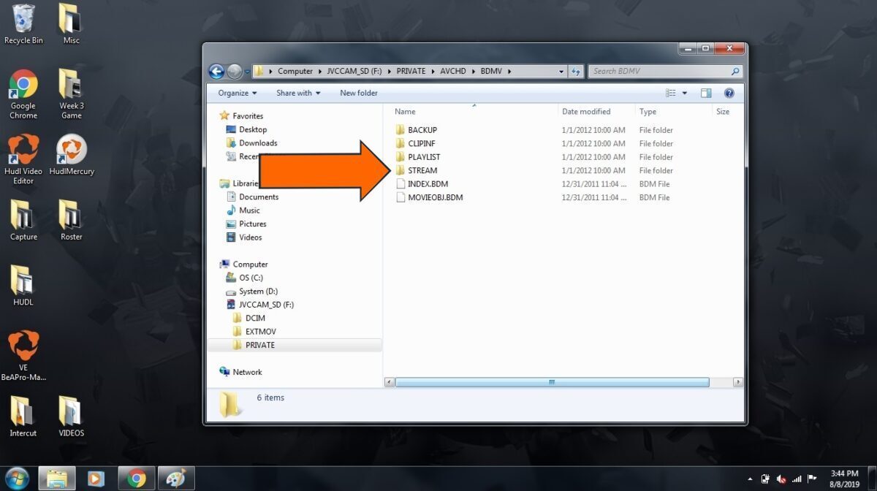Open DCIM folder in navigation tree
877x491 pixels.
click(255, 318)
